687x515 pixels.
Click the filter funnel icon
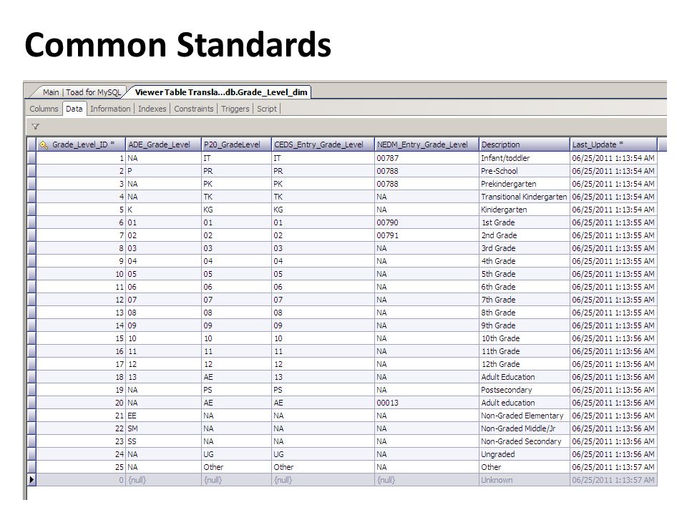click(x=36, y=127)
